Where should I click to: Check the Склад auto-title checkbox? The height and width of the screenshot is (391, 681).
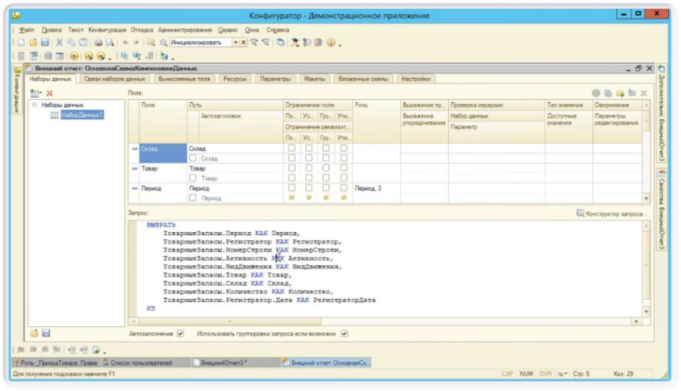193,159
